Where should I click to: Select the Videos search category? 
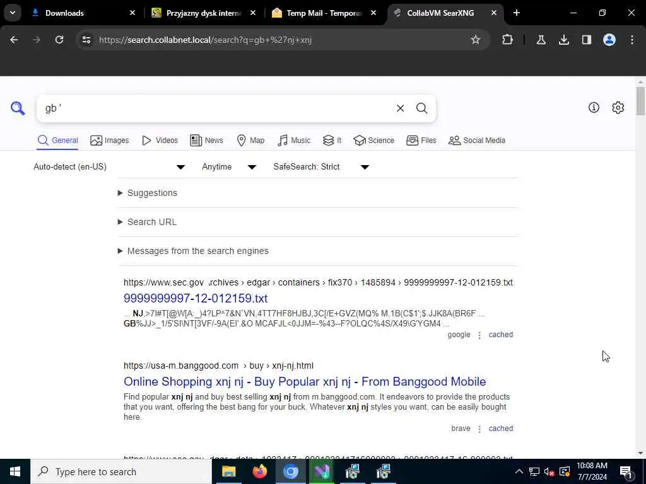[160, 141]
